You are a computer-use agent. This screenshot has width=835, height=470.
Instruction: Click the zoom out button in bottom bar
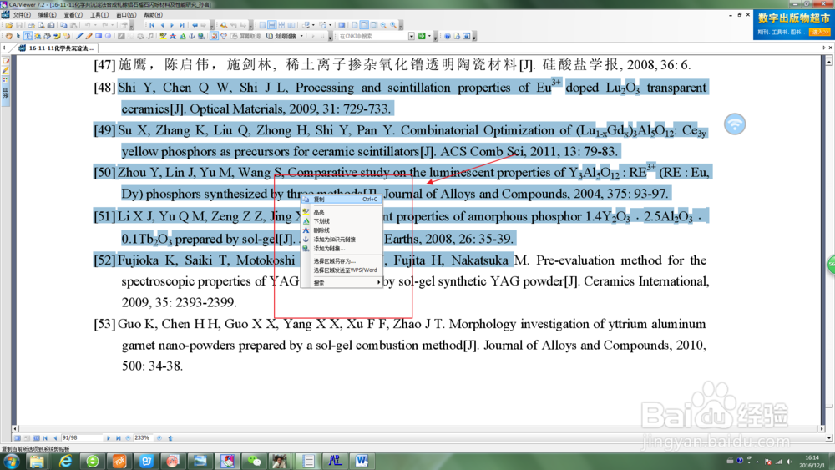coord(128,437)
